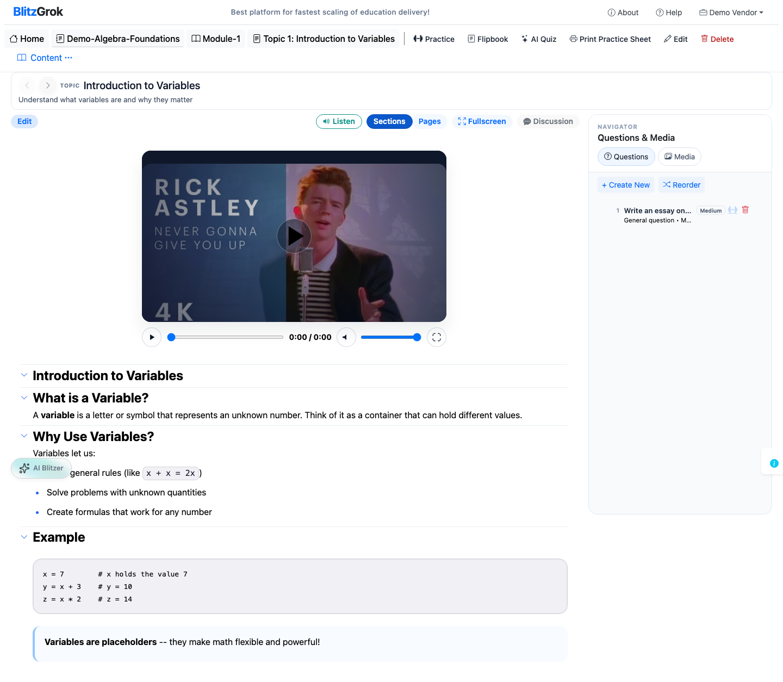Viewport: 783px width, 682px height.
Task: Click the video player fullscreen icon
Action: click(437, 337)
